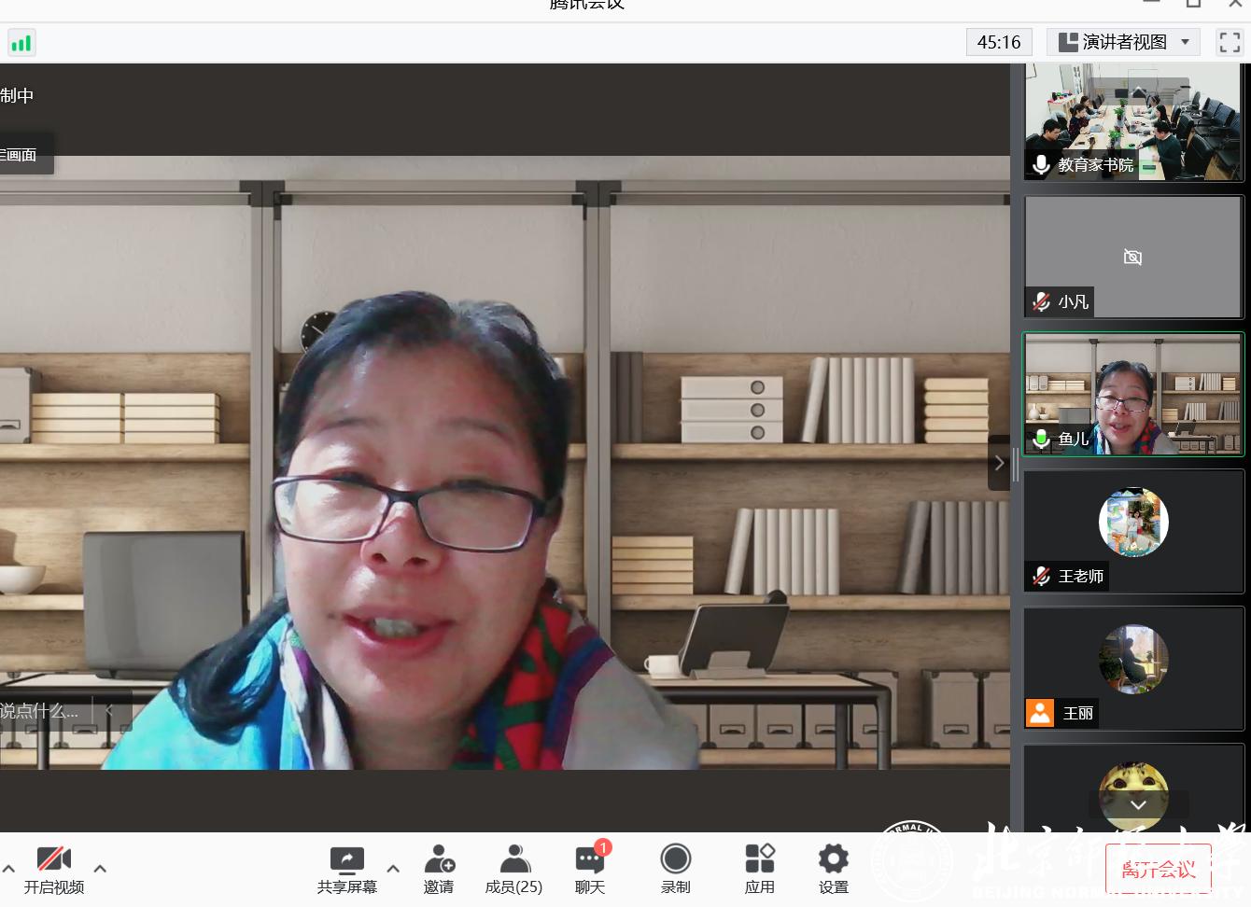Open the Chat (聊天) panel
Screen dimensions: 1251x907
pos(590,869)
